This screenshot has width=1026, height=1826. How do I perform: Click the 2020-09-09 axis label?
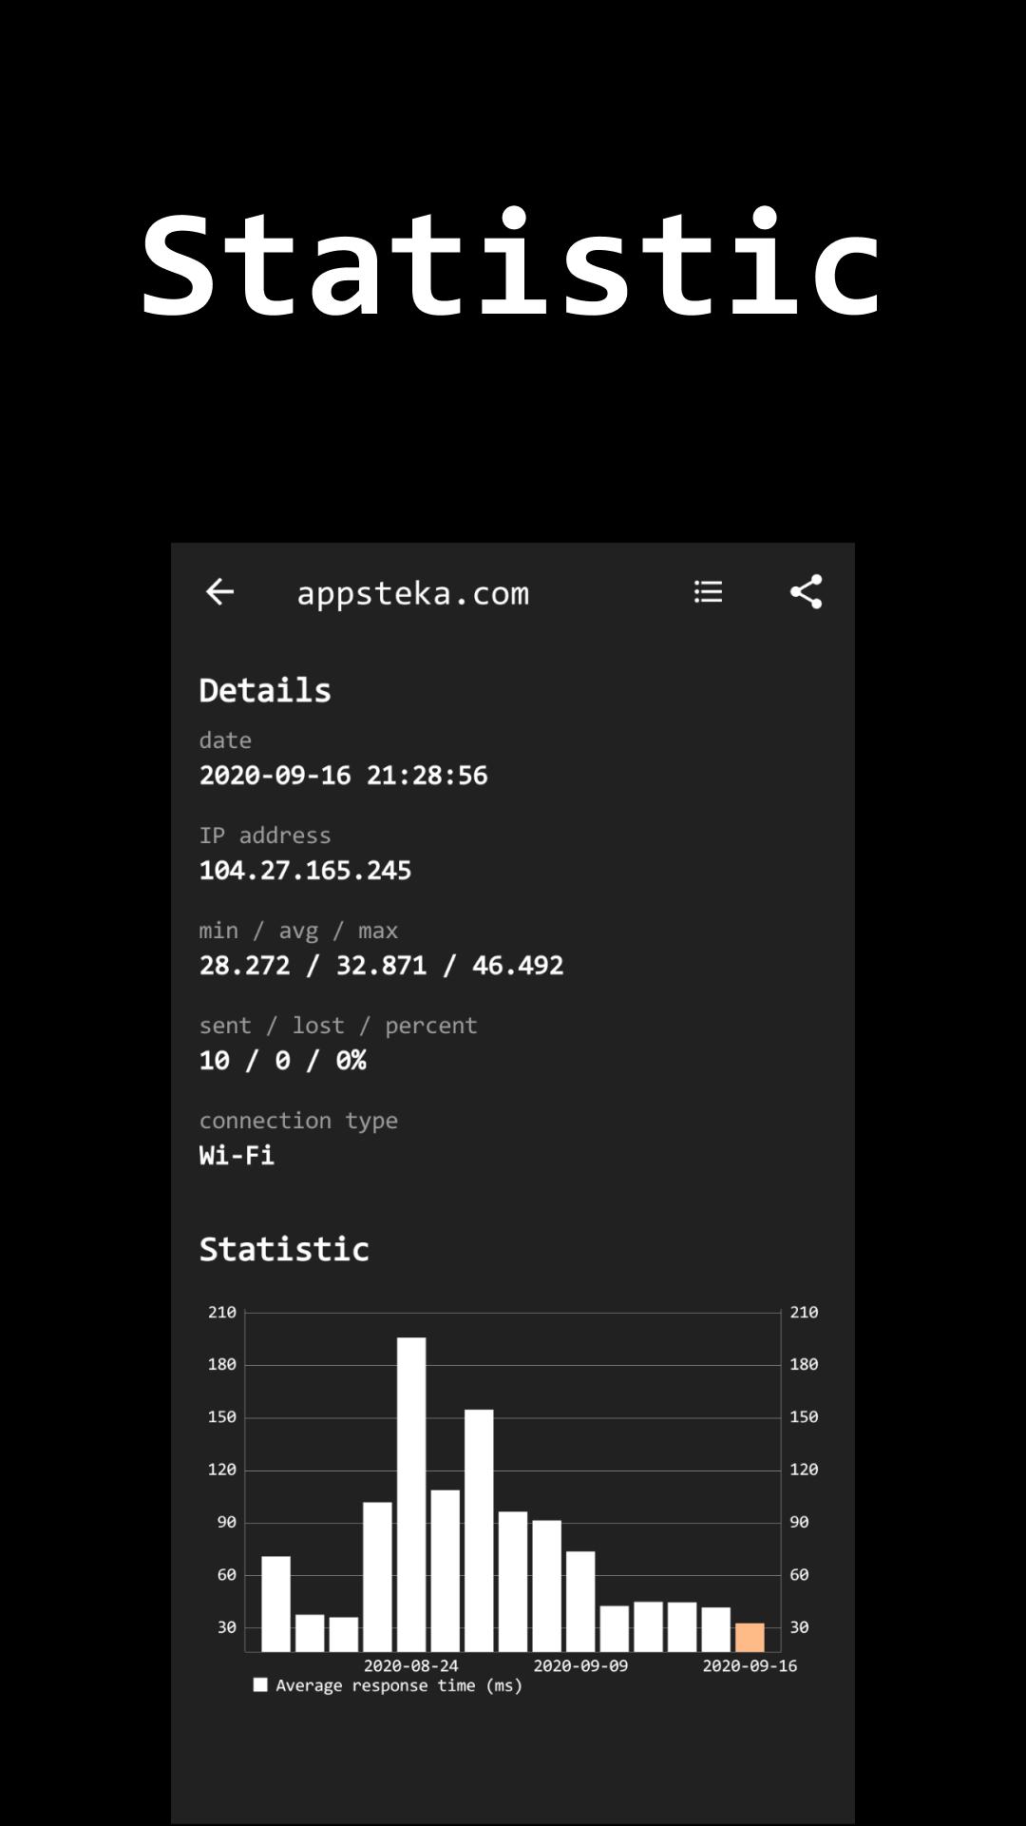(x=580, y=1665)
